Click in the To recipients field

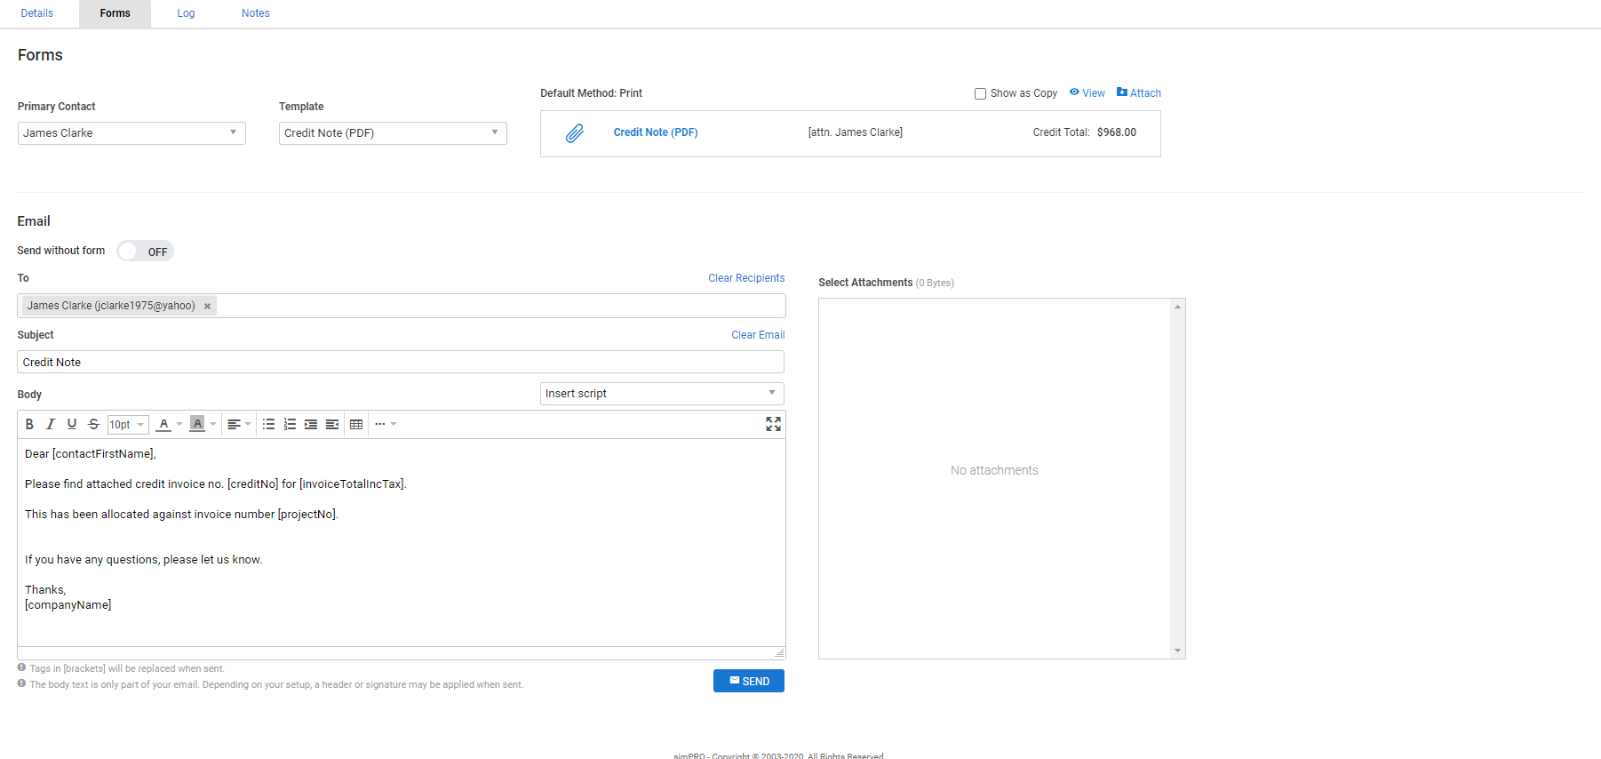tap(402, 306)
